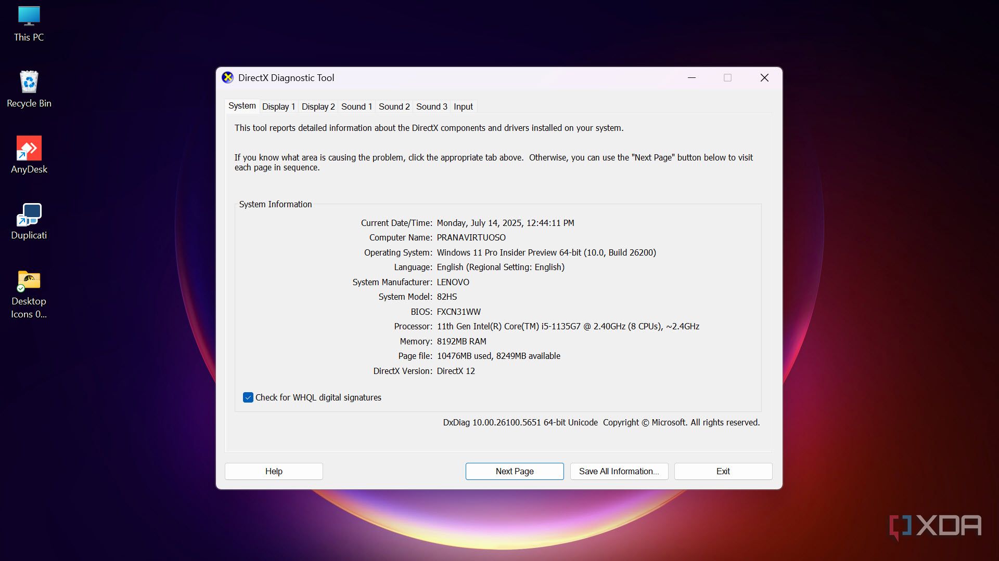The height and width of the screenshot is (561, 999).
Task: Click the processor value i5-1135G7 text
Action: coord(568,326)
